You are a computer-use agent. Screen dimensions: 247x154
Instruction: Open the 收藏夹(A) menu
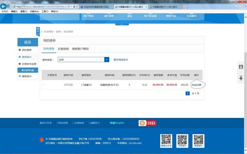(34, 11)
